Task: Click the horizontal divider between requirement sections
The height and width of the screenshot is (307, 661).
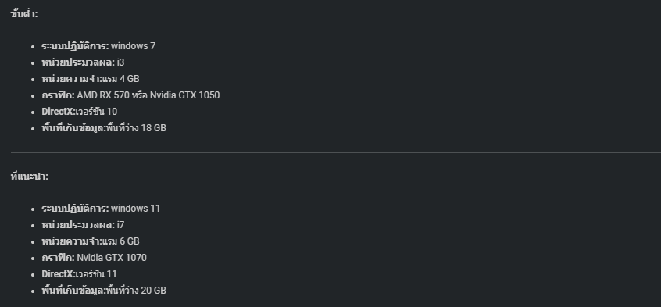Action: point(335,152)
